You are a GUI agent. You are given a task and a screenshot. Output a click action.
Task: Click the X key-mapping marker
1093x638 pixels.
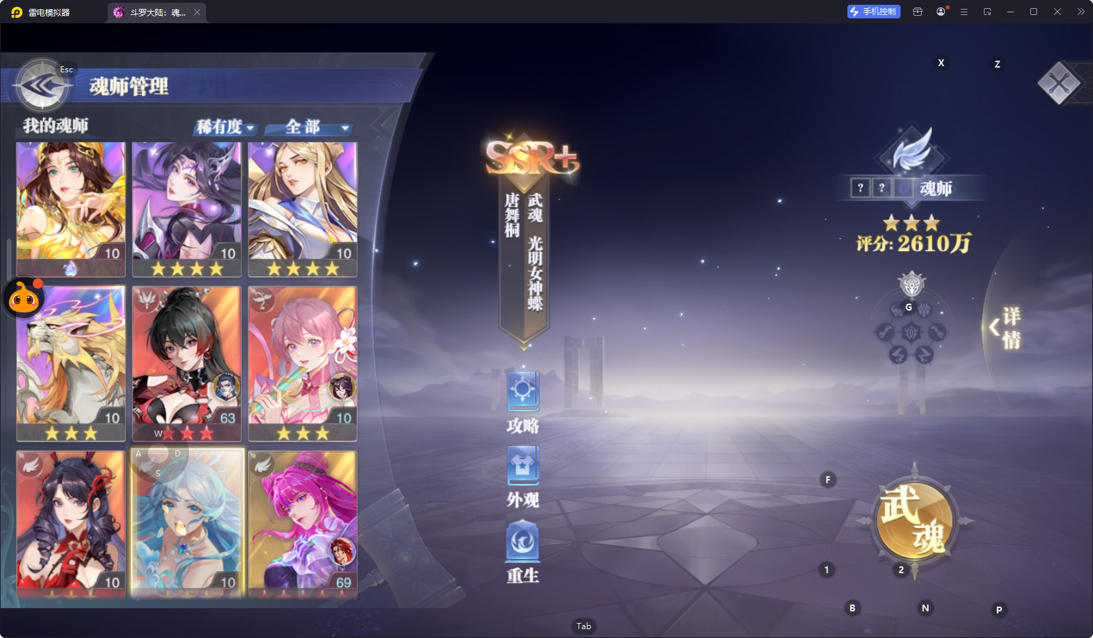[x=941, y=63]
